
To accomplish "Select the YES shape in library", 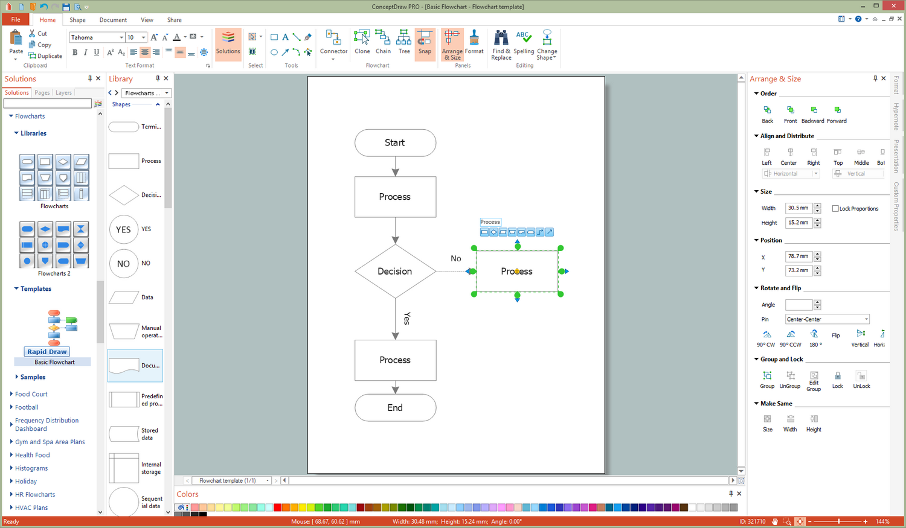I will (135, 229).
